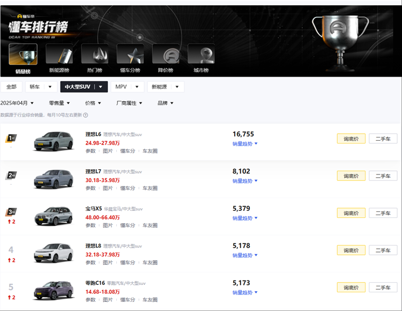This screenshot has width=402, height=311.
Task: Click the large trophy image in banner
Action: [x=340, y=43]
